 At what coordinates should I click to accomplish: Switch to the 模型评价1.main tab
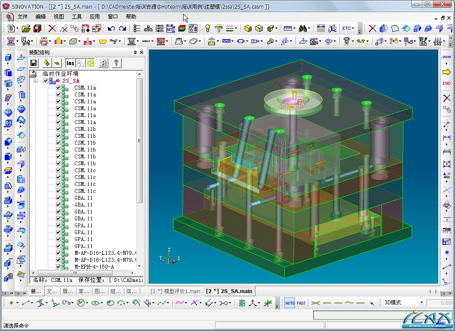[x=175, y=291]
